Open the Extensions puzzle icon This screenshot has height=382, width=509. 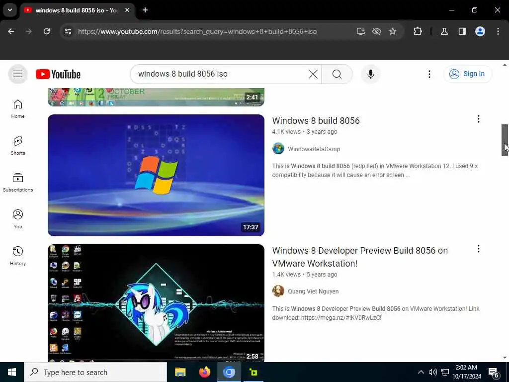pos(418,31)
